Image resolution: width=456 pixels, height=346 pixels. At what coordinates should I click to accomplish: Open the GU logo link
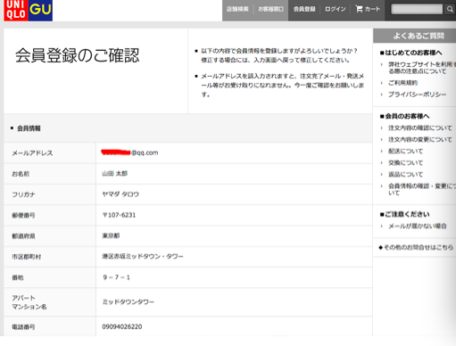click(40, 11)
